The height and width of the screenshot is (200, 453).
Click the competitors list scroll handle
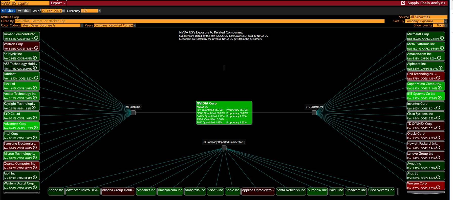(398, 191)
